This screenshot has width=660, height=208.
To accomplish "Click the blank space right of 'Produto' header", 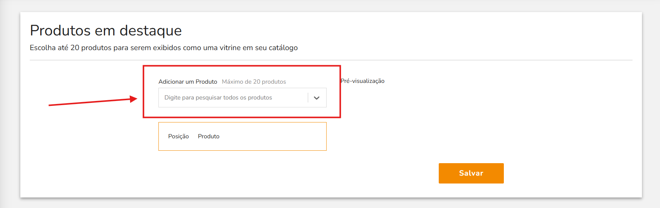I will [x=271, y=136].
